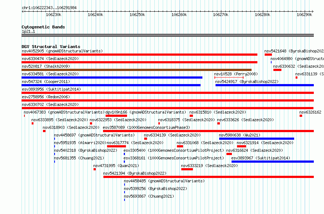Click nsv6330702 Sedlazeck2020 label
This screenshot has height=214, width=324.
(x=50, y=104)
